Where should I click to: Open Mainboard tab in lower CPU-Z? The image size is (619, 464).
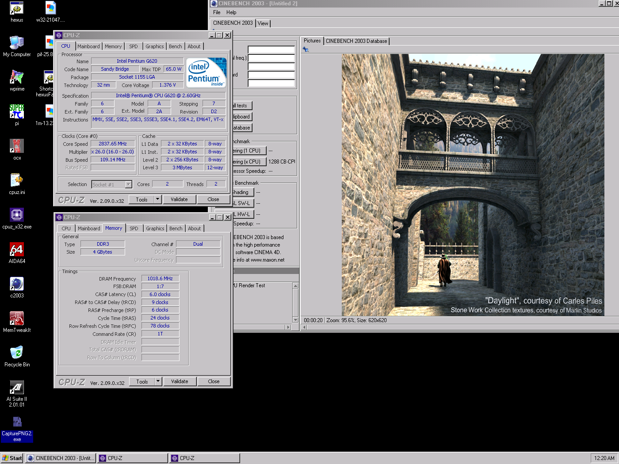[x=89, y=228]
